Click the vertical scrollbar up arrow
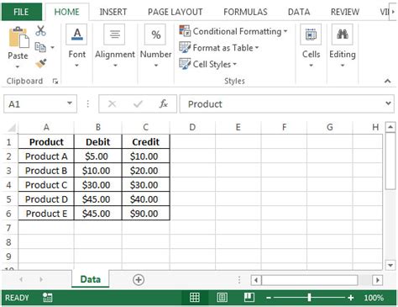 (390, 127)
